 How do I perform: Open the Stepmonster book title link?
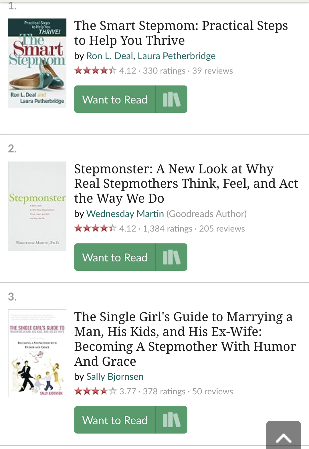pos(186,183)
